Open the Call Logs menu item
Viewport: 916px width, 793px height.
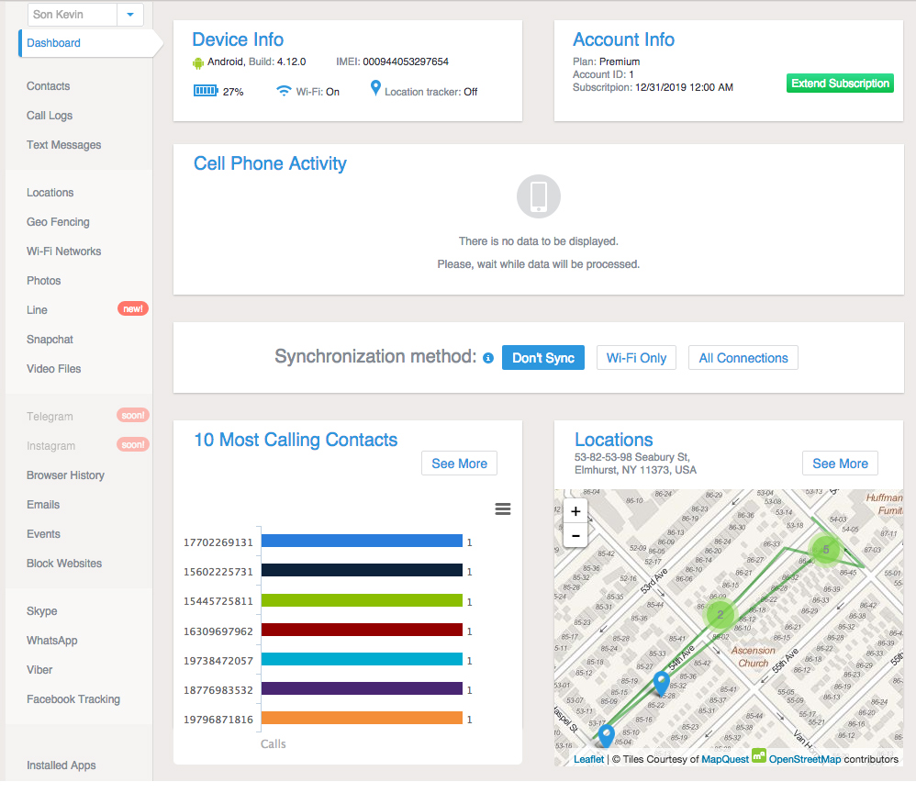(x=50, y=116)
